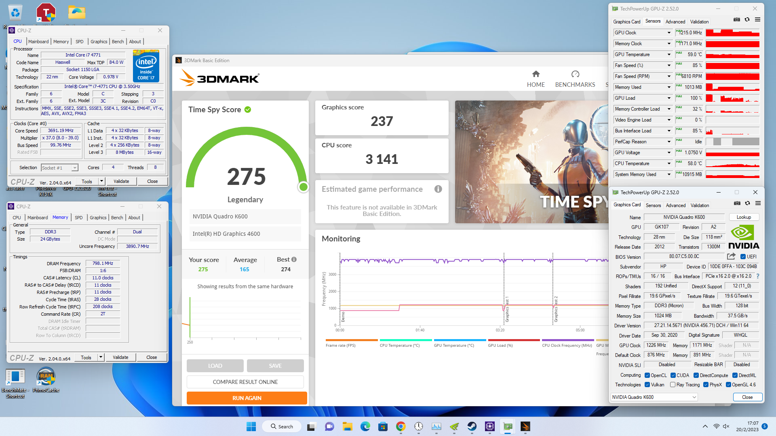Click the NVIDIA logo in GPU-Z
This screenshot has height=436, width=776.
click(x=744, y=237)
